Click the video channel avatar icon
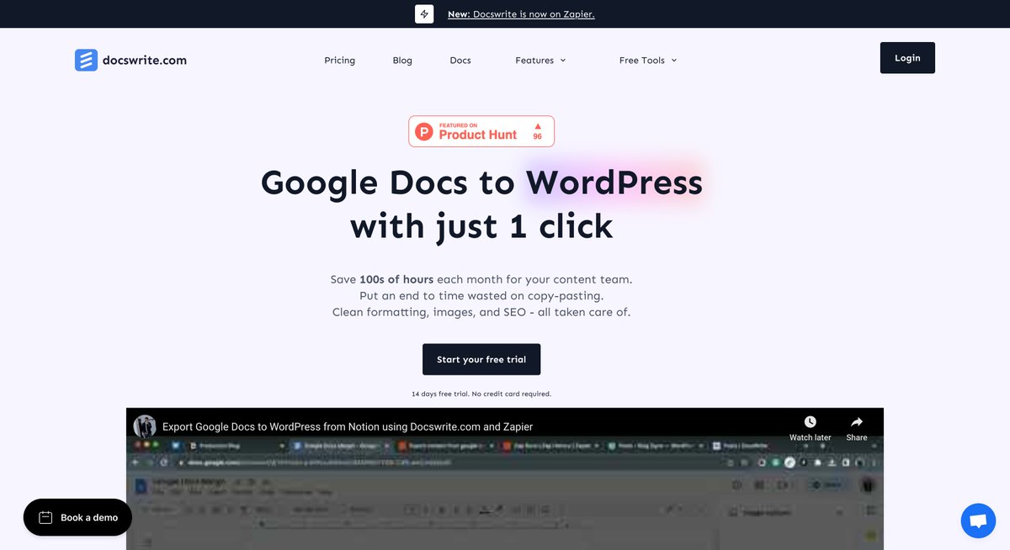The image size is (1010, 550). click(x=145, y=426)
